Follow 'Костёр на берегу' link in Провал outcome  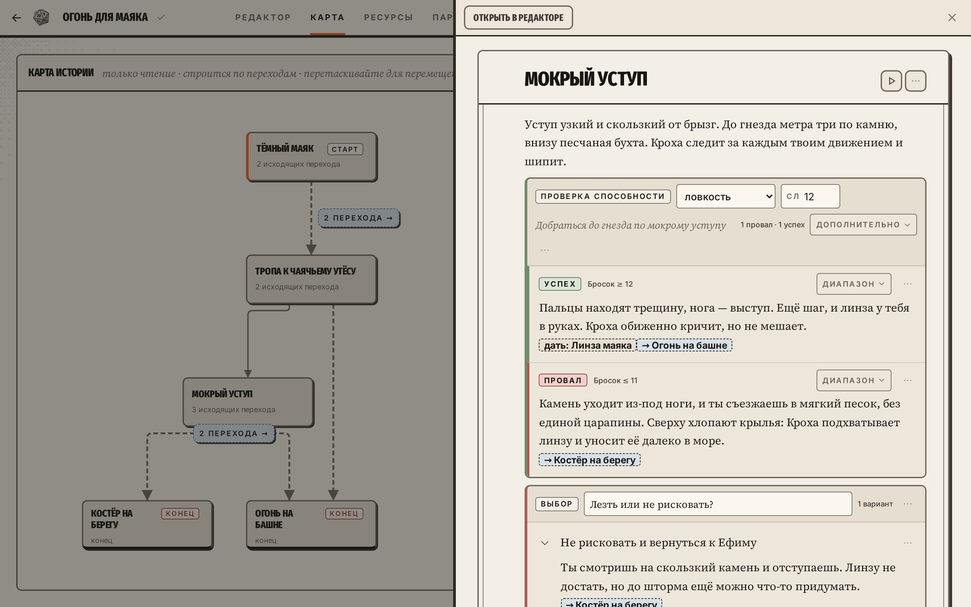(x=589, y=460)
